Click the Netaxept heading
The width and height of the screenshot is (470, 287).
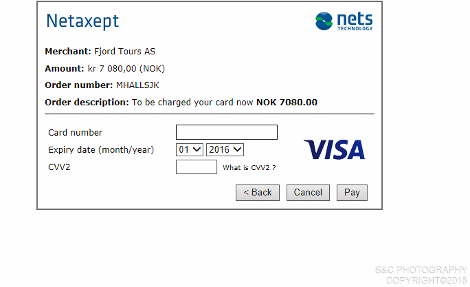[x=83, y=21]
